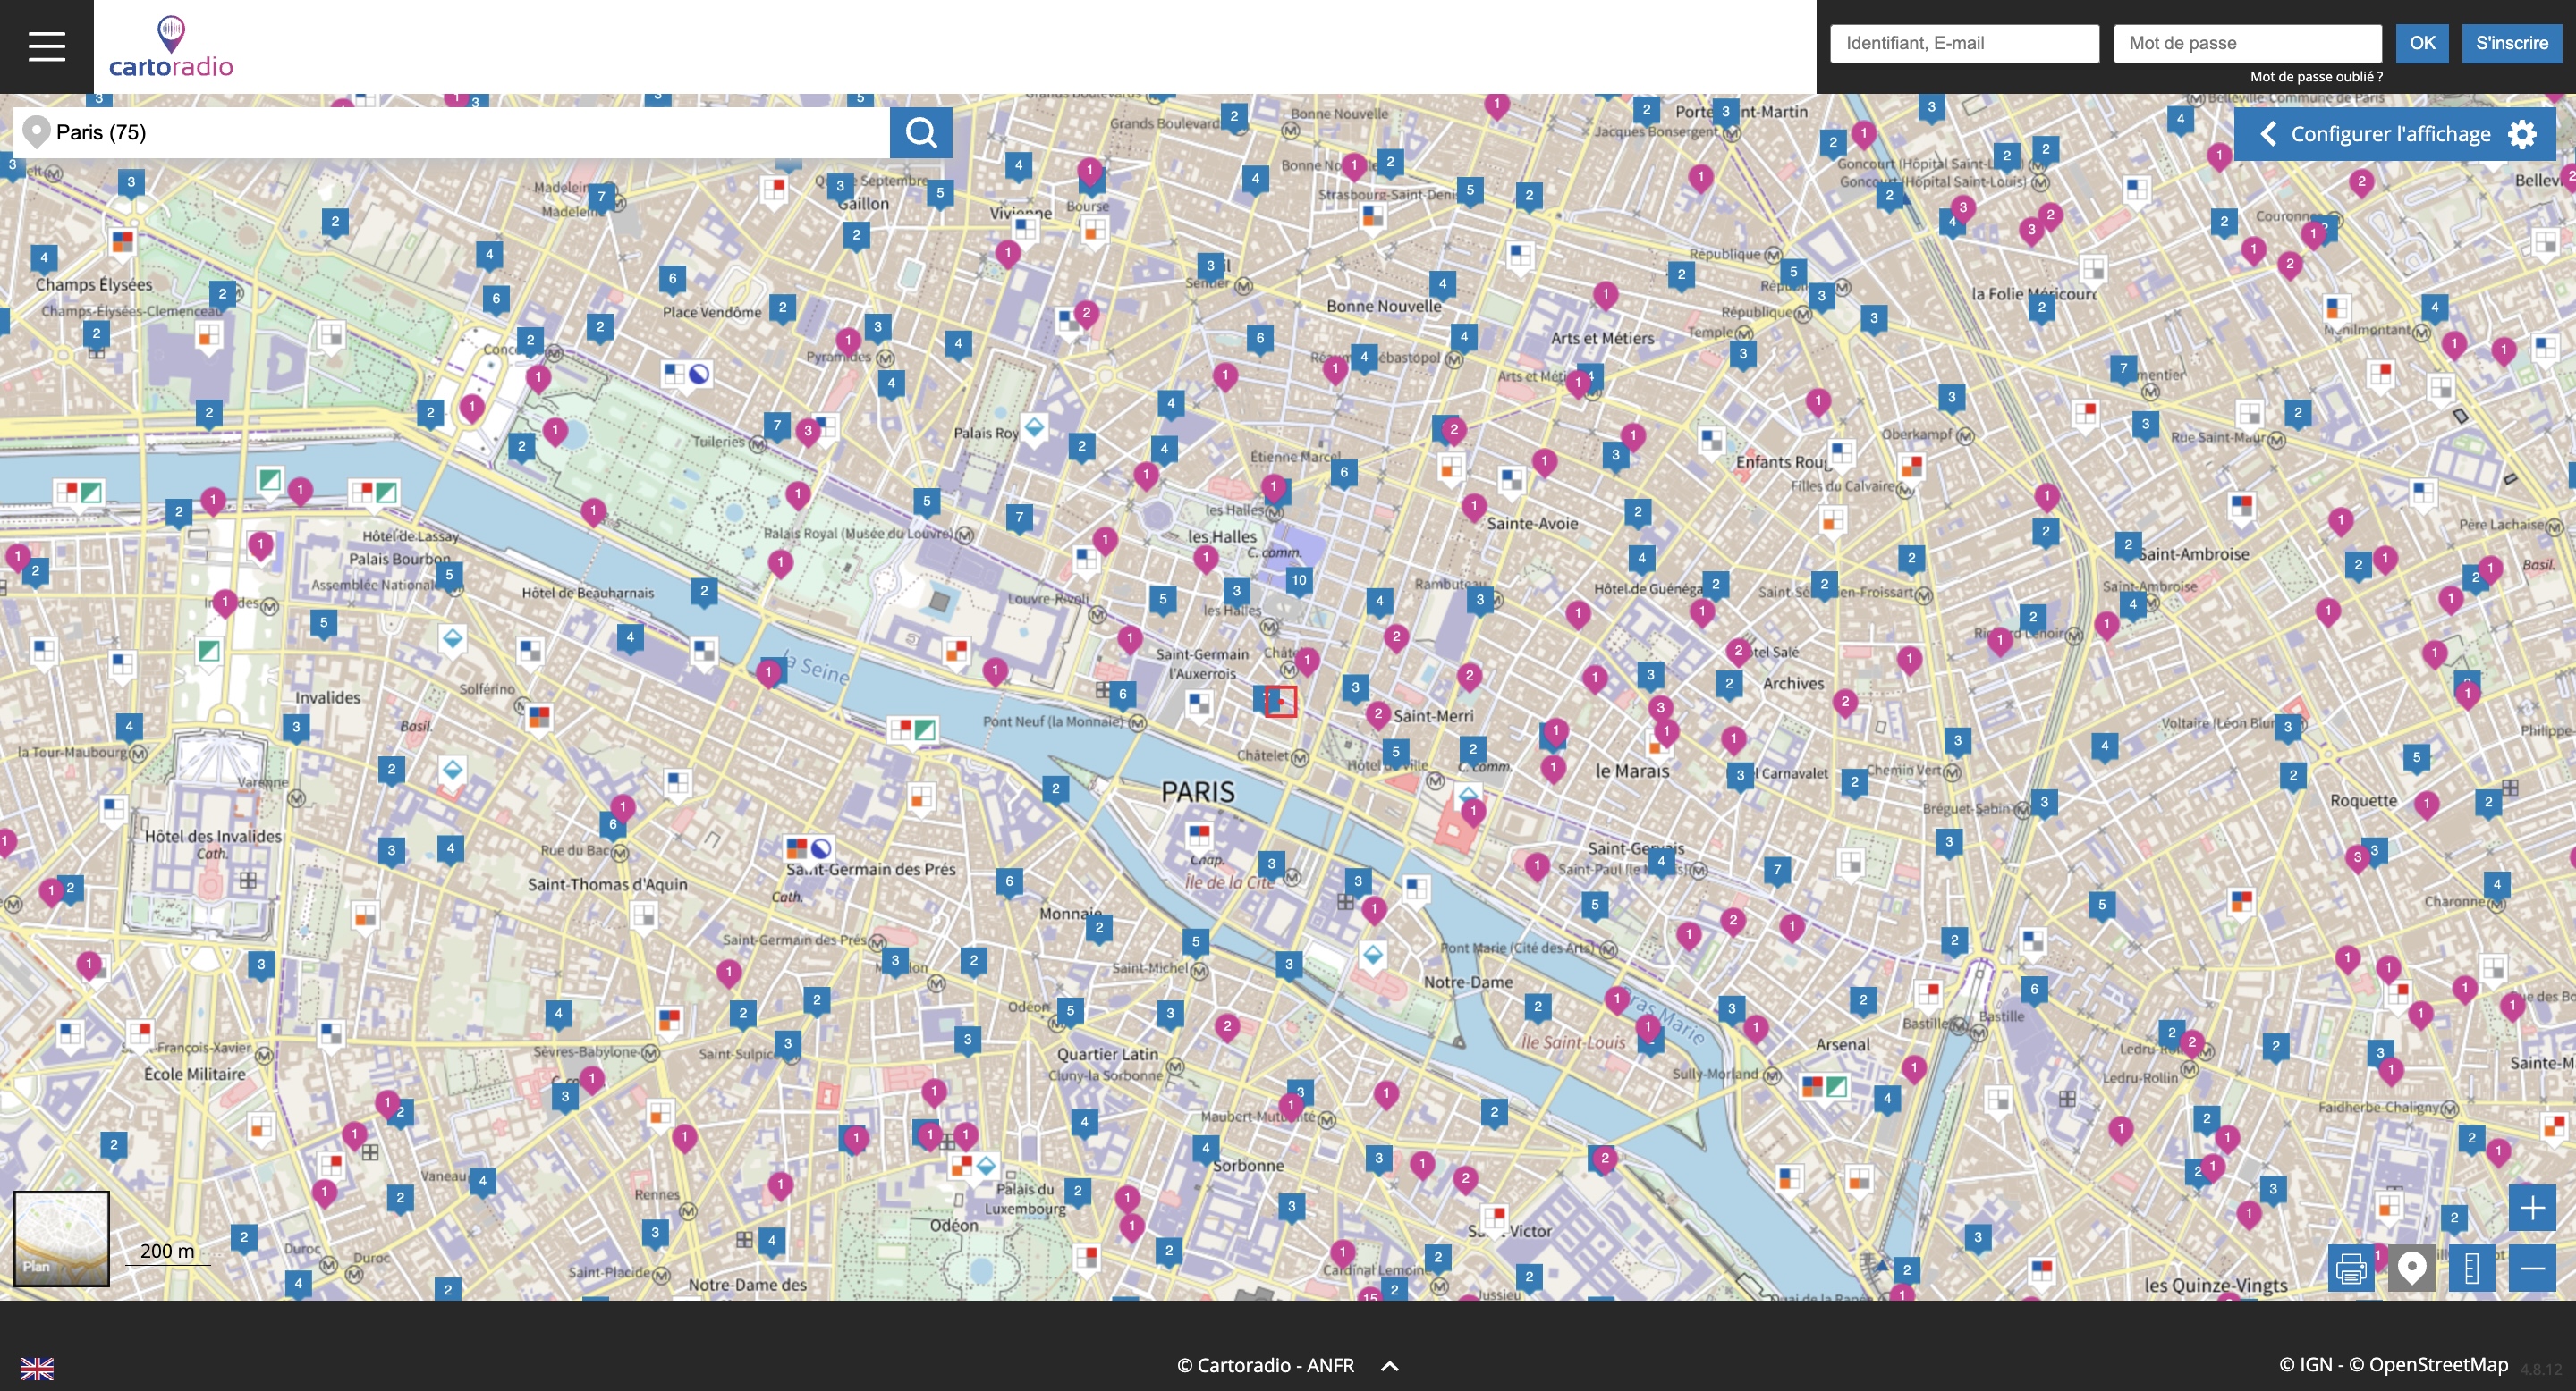Viewport: 2576px width, 1391px height.
Task: Expand the footer with the up chevron
Action: [x=1390, y=1366]
